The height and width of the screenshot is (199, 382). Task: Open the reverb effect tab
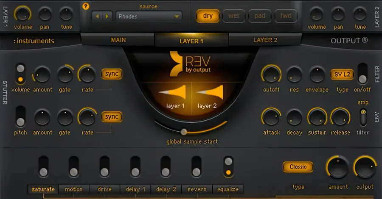[x=197, y=189]
